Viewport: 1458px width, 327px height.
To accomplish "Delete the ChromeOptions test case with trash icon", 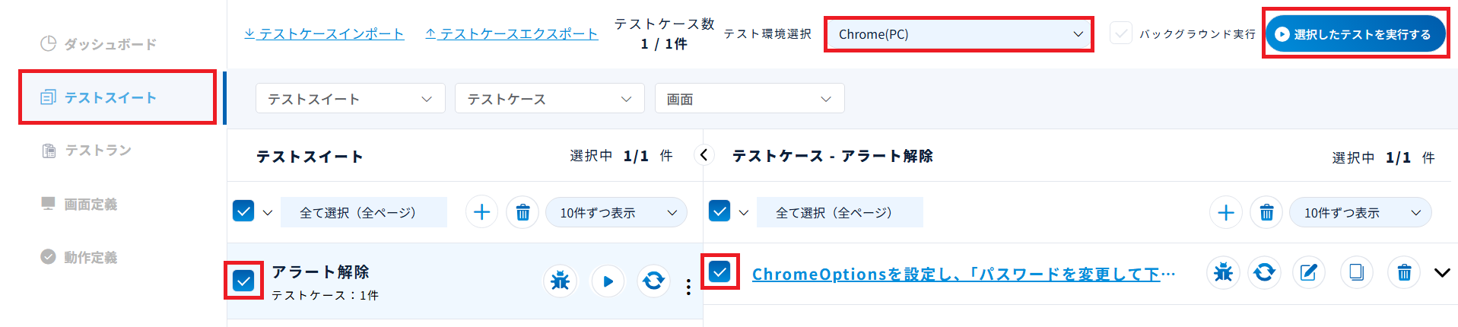I will click(x=1404, y=272).
